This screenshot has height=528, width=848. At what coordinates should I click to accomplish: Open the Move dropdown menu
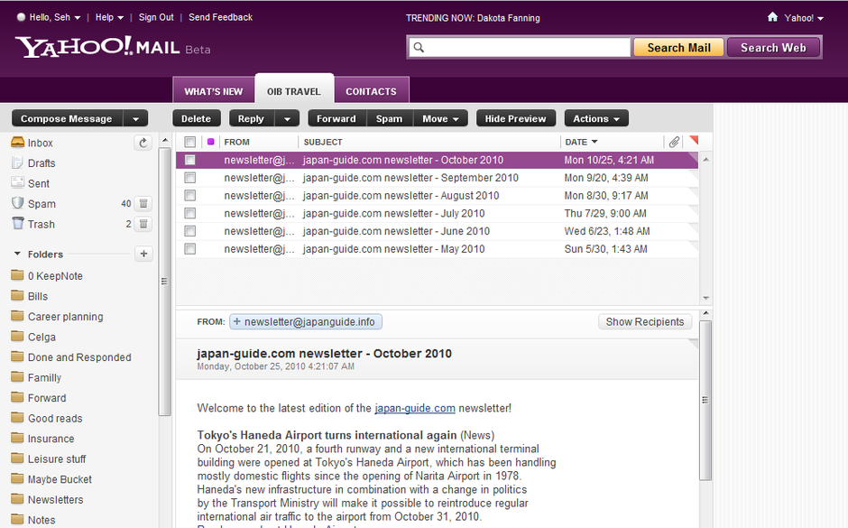click(440, 118)
